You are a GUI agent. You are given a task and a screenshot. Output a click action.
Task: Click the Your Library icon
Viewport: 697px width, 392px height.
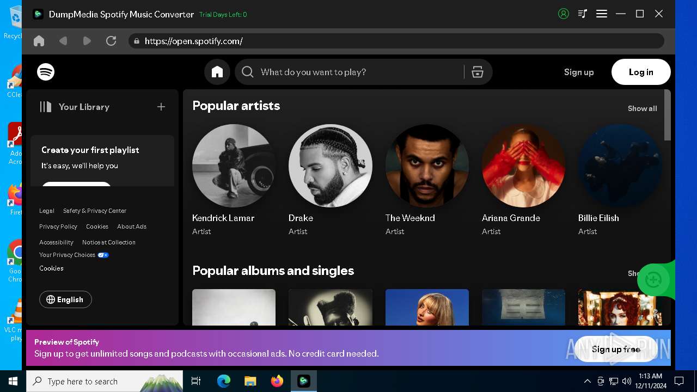tap(46, 107)
